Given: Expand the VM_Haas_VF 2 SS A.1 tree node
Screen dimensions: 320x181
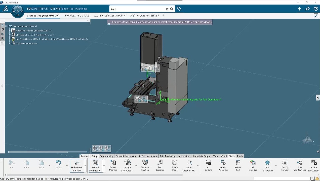Looking at the screenshot, I should [x=10, y=35].
